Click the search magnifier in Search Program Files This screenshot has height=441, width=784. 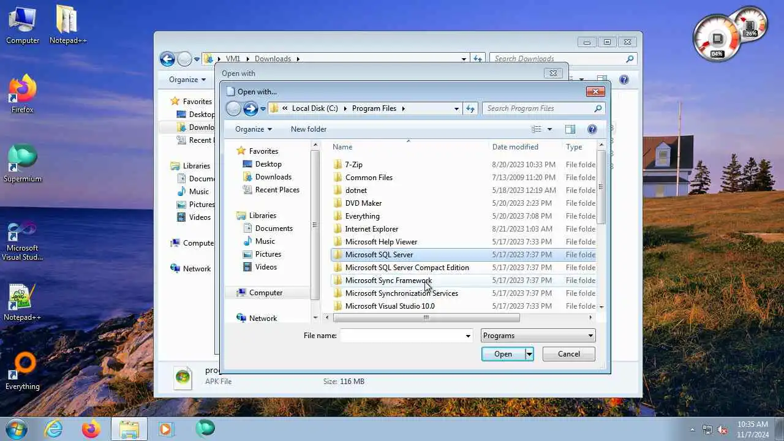click(x=598, y=108)
